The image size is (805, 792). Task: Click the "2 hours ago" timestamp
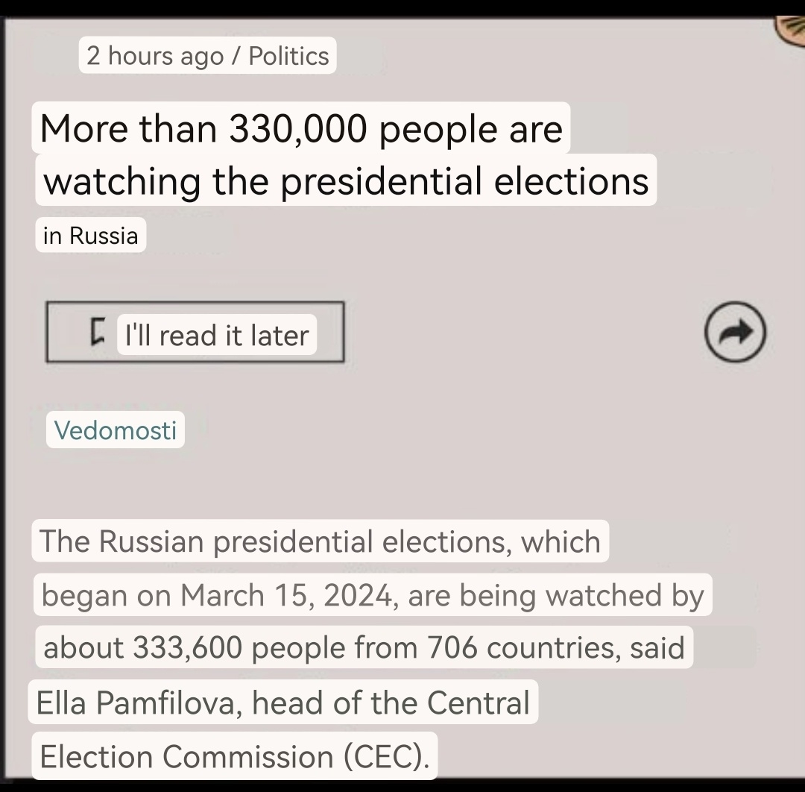click(x=155, y=56)
